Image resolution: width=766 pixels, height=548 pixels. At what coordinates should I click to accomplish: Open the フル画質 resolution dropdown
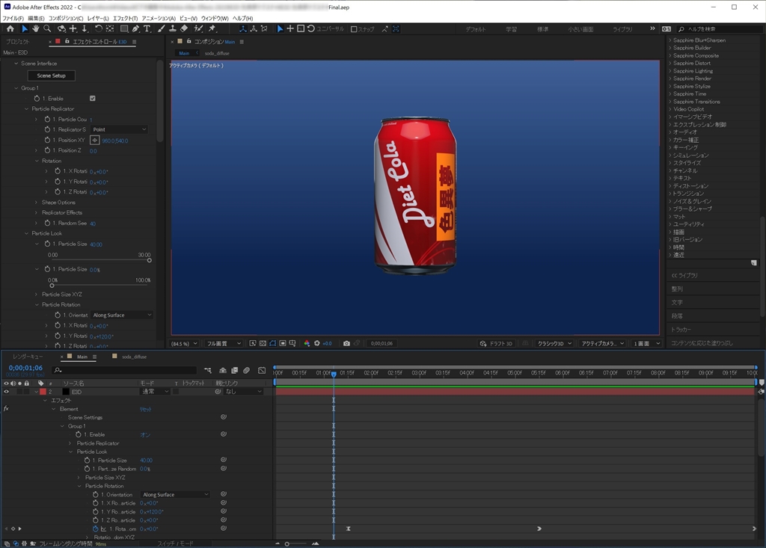224,343
